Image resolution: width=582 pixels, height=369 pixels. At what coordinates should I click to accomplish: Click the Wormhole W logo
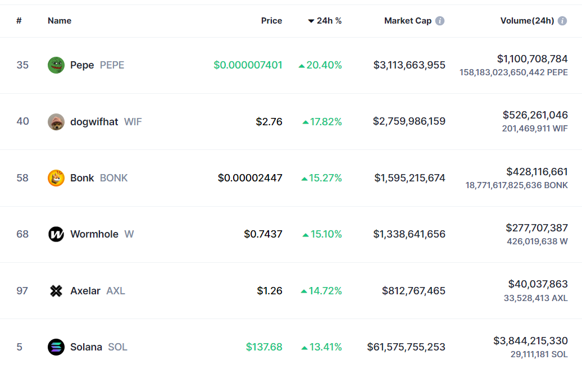point(56,234)
